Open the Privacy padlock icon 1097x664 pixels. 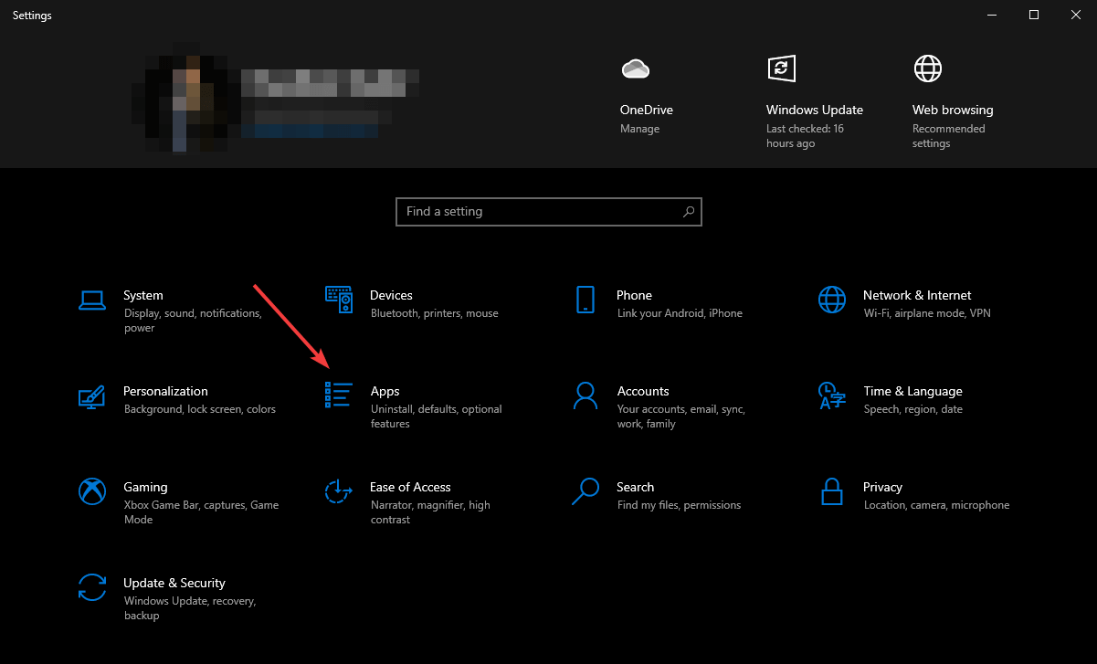click(831, 491)
